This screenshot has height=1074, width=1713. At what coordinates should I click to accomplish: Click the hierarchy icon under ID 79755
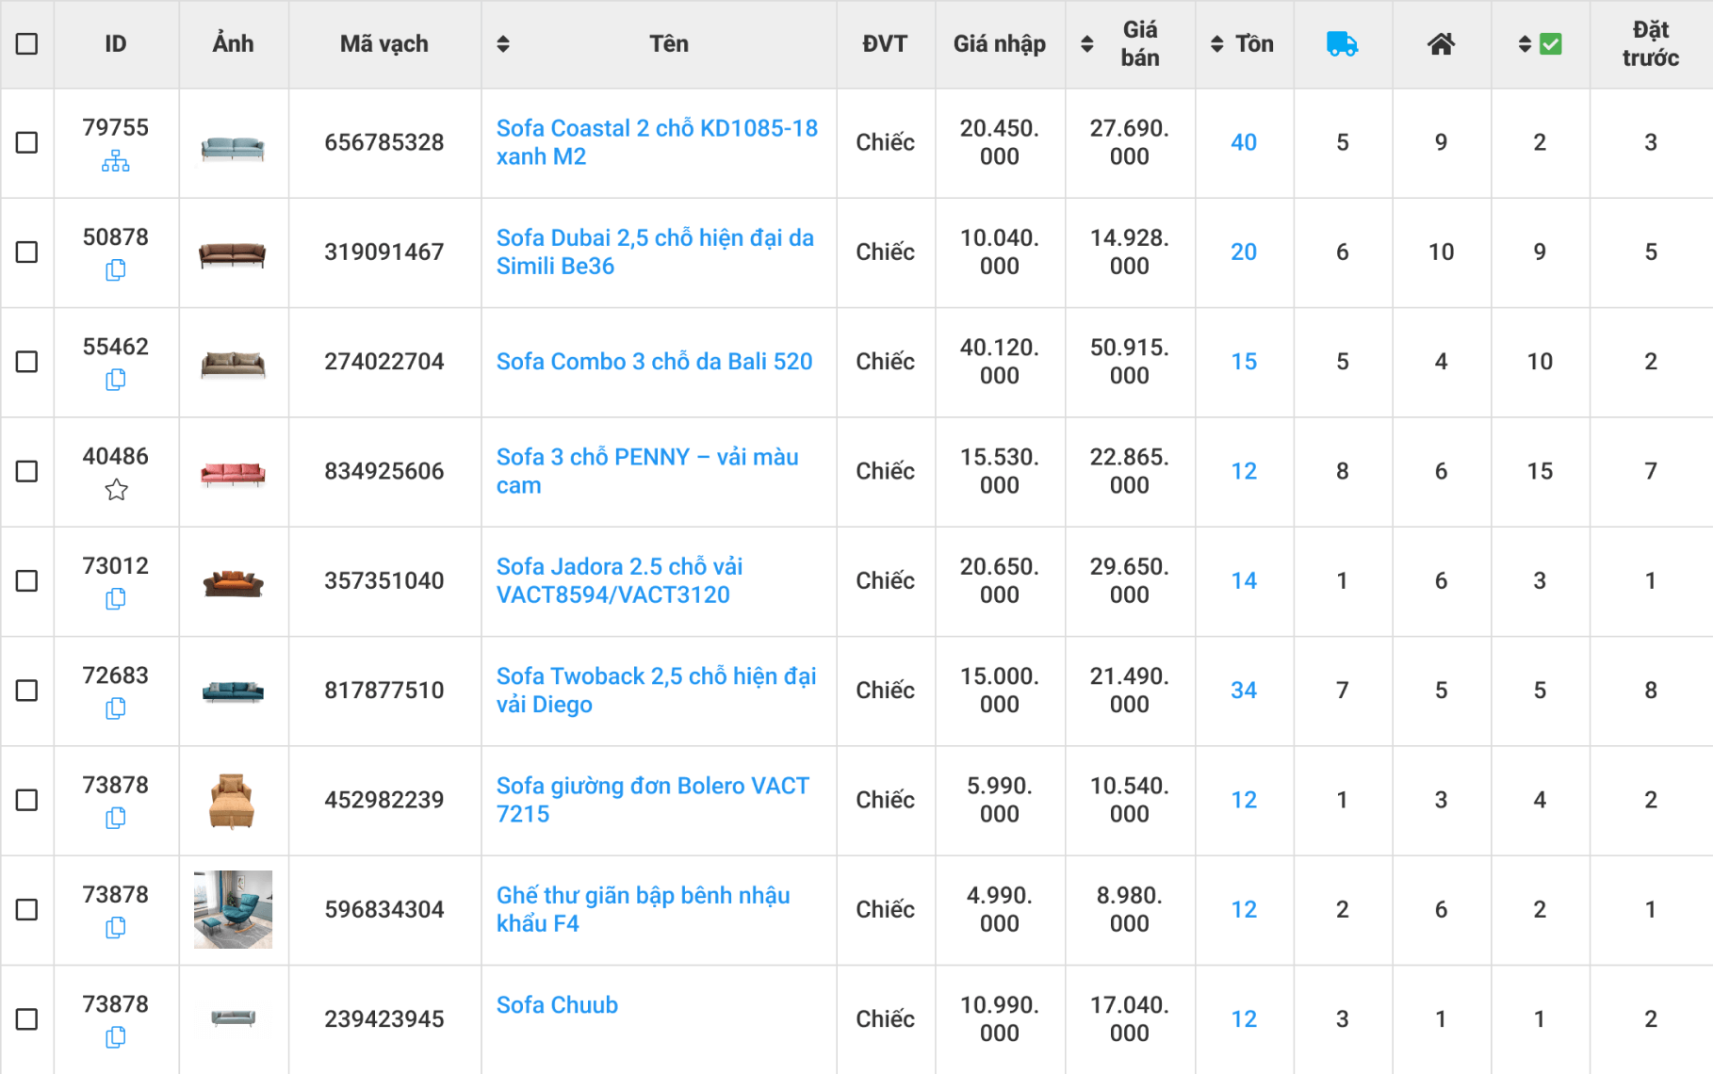(115, 163)
